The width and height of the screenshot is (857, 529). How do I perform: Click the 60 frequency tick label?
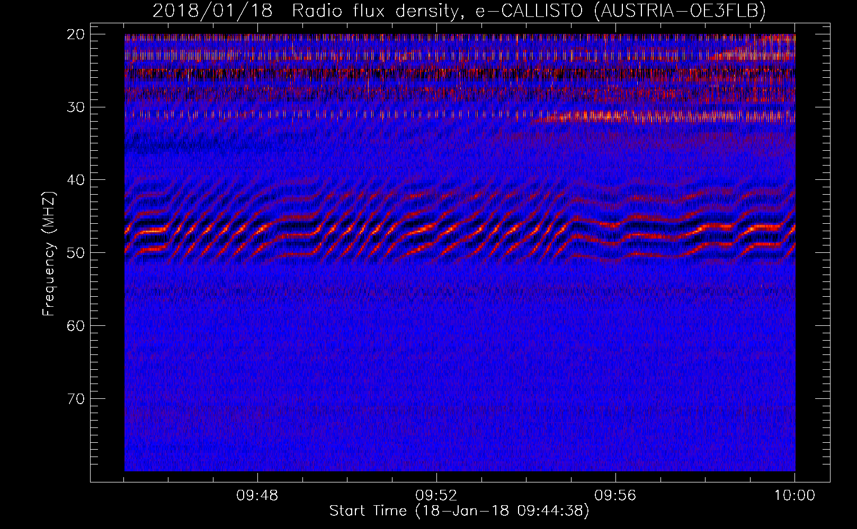76,326
